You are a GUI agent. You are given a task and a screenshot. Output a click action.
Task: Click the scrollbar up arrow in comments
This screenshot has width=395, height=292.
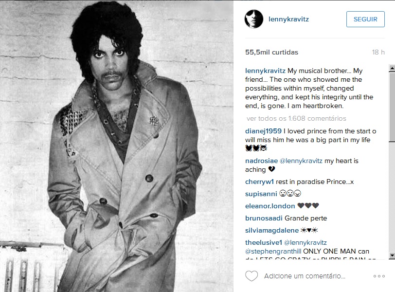coord(392,68)
